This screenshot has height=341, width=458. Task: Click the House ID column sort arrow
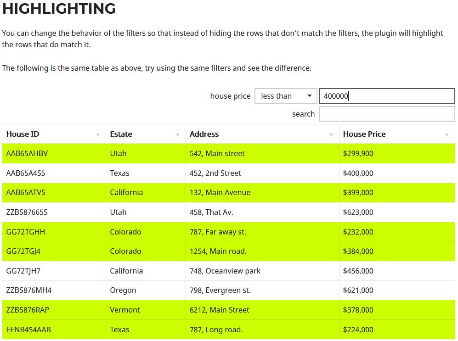pyautogui.click(x=98, y=135)
